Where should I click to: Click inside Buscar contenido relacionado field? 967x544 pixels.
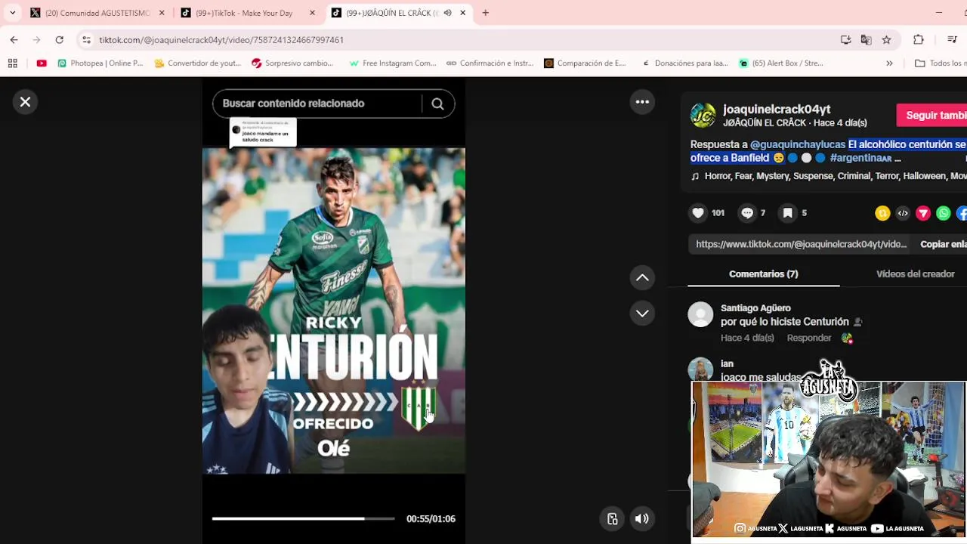pyautogui.click(x=317, y=104)
